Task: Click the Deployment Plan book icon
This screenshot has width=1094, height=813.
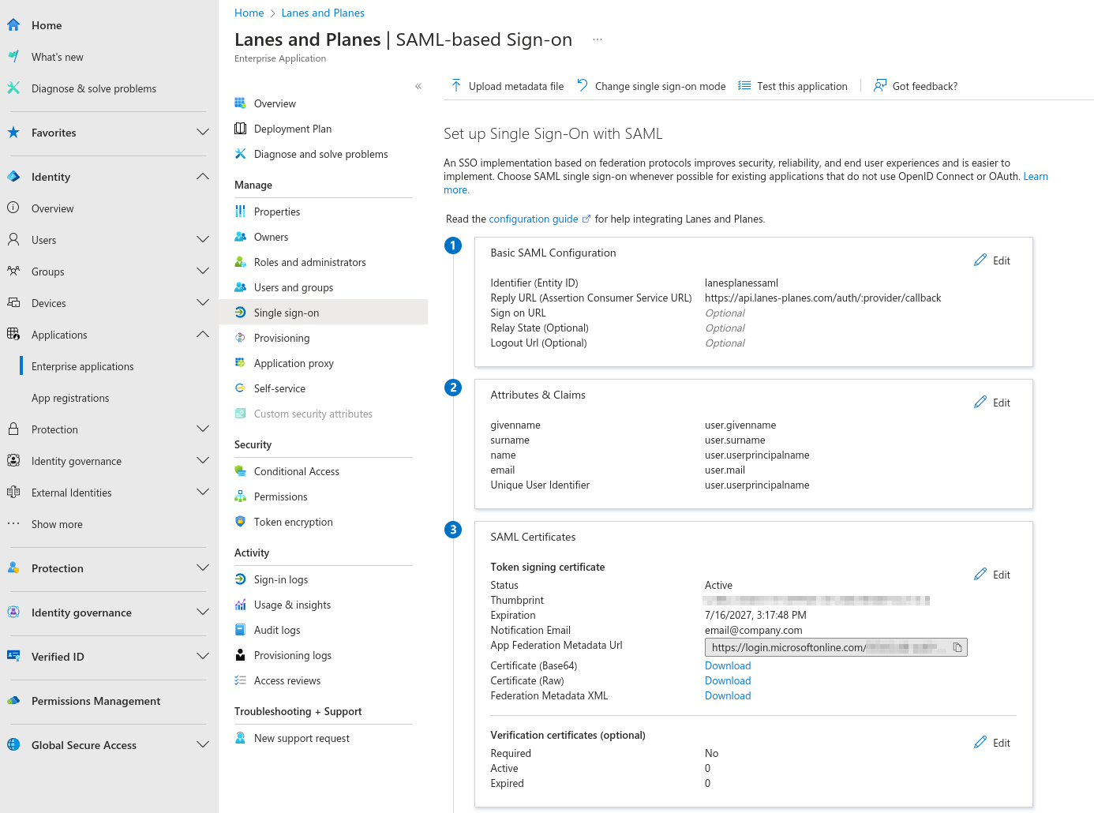Action: point(241,129)
